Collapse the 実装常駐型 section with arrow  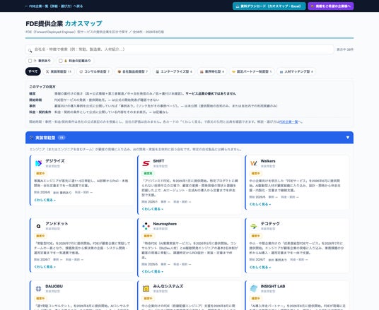[x=348, y=138]
